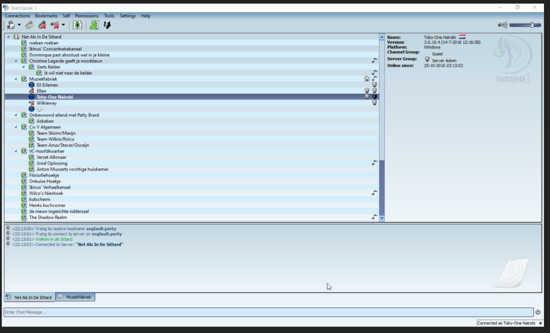Click the Enter Chat Message input field
The image size is (550, 333).
click(x=266, y=312)
